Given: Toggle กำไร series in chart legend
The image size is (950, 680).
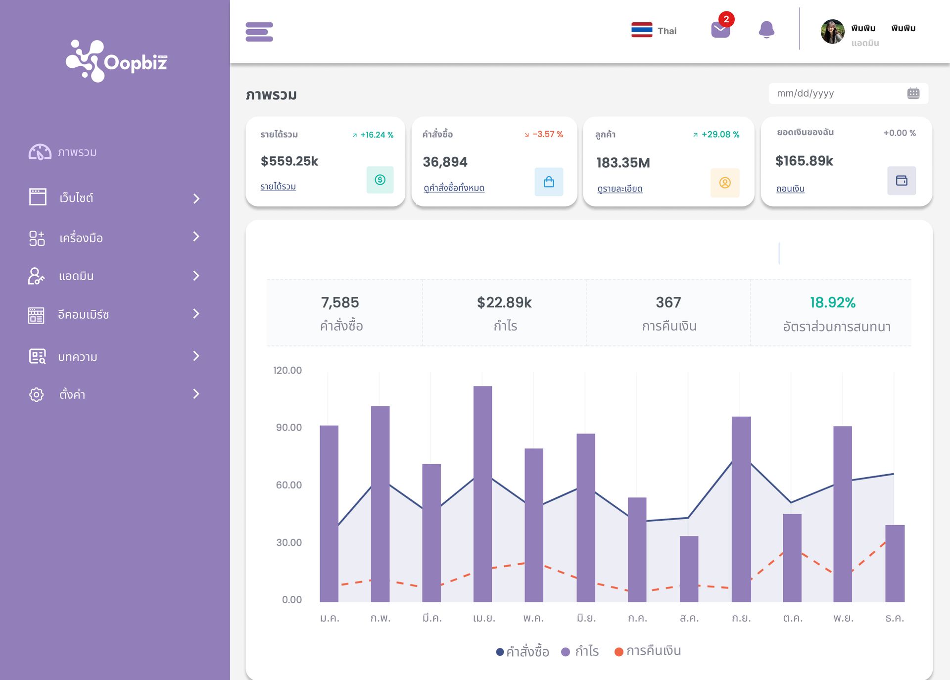Looking at the screenshot, I should [x=580, y=651].
